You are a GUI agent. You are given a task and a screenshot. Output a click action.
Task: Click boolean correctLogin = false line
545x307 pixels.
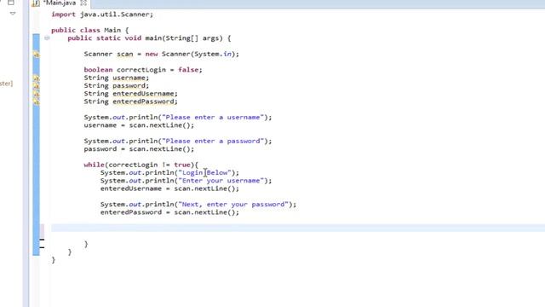coord(143,70)
